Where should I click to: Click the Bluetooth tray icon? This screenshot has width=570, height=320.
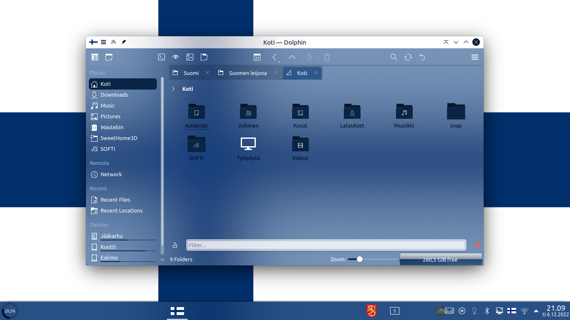487,311
